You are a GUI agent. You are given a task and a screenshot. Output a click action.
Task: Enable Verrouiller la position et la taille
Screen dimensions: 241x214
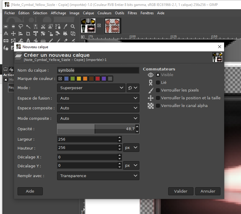pyautogui.click(x=158, y=98)
